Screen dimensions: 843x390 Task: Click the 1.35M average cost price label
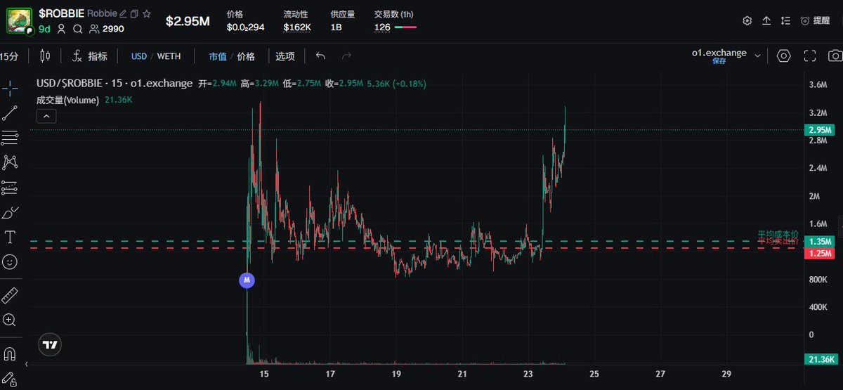[819, 241]
